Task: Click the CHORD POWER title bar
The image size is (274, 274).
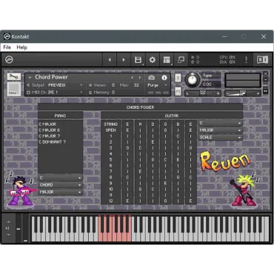Action: [140, 107]
